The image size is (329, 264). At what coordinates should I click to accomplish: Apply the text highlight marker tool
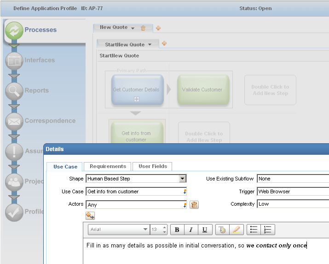click(237, 230)
